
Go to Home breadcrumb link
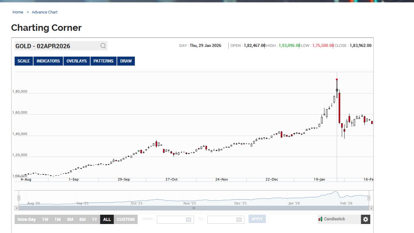coord(18,12)
